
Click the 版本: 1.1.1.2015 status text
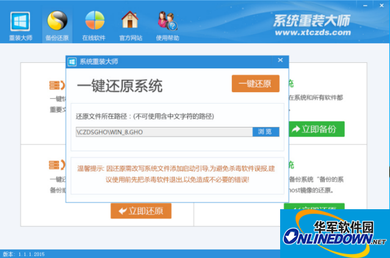point(24,254)
